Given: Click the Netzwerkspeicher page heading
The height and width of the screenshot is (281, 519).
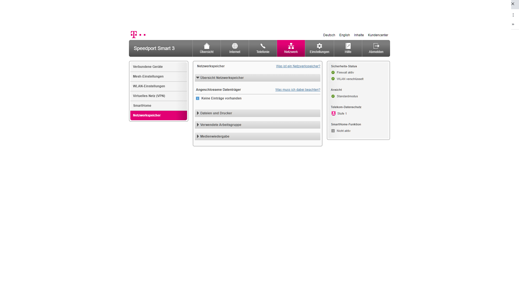Looking at the screenshot, I should [211, 66].
